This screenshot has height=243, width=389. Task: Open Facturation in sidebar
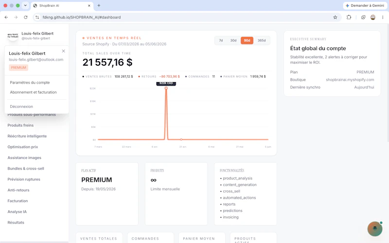coord(18,201)
